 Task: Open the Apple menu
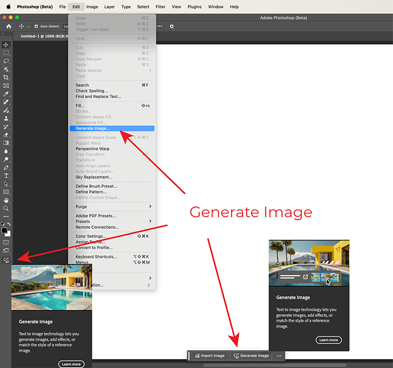click(8, 7)
